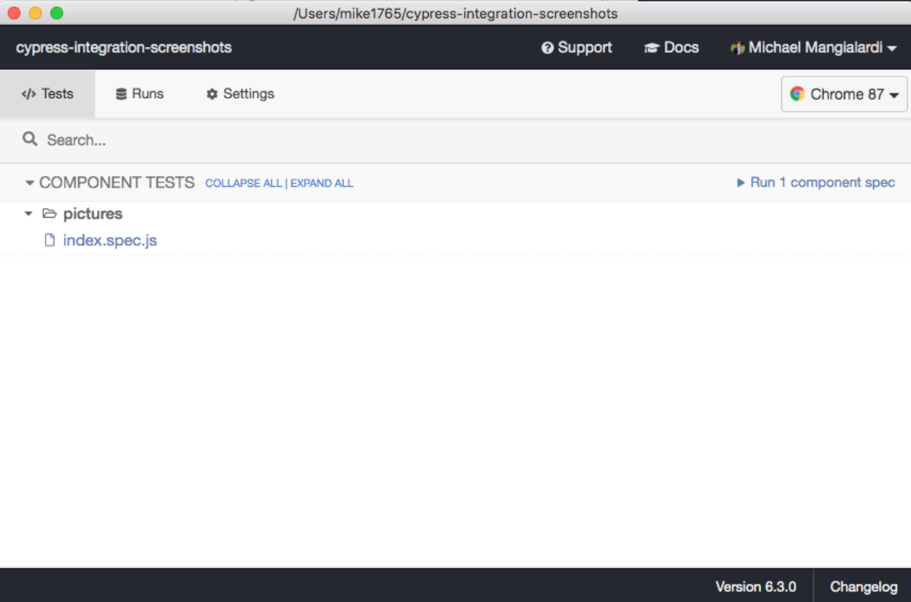The height and width of the screenshot is (602, 911).
Task: Collapse the pictures folder caret
Action: 29,214
